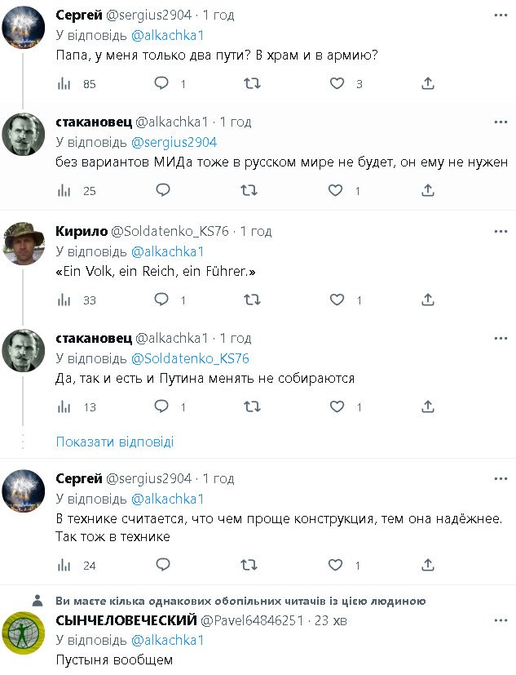The height and width of the screenshot is (675, 516).
Task: Click 'Показати відповіді' to show replies
Action: 115,442
